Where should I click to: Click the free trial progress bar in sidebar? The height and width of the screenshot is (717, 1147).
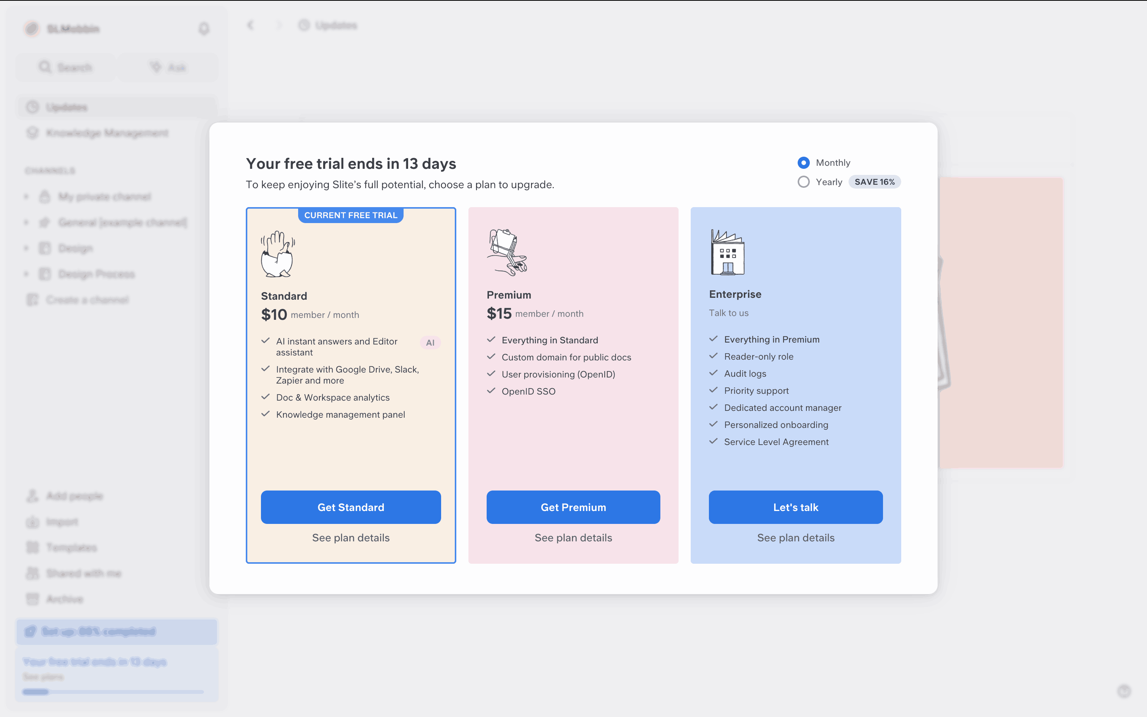[113, 692]
